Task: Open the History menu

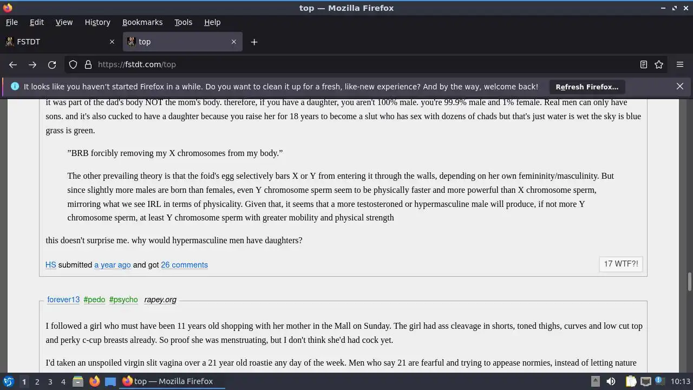Action: tap(97, 22)
